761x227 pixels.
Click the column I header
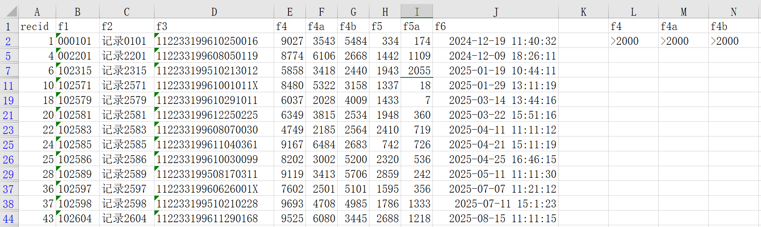416,12
